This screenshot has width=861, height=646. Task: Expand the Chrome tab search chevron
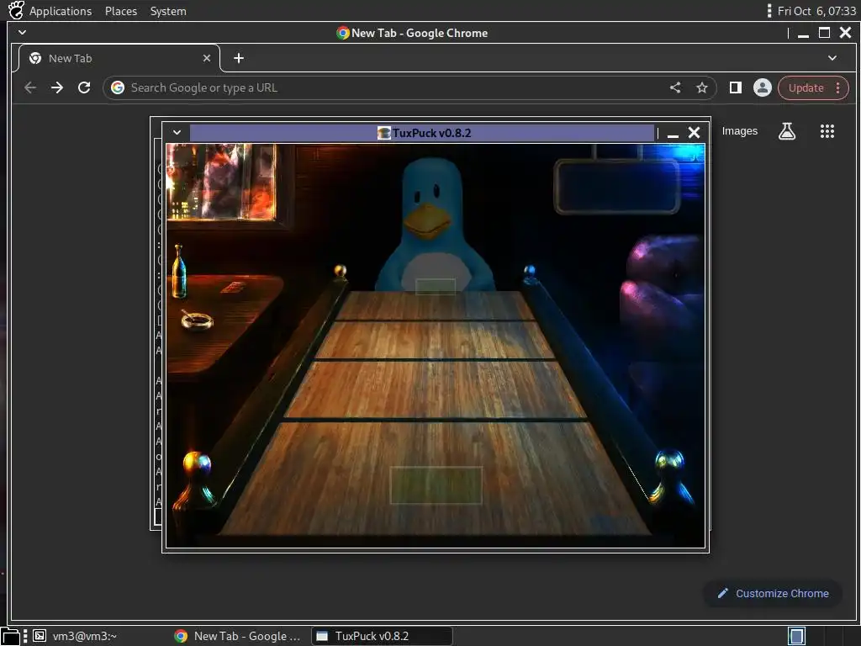coord(832,58)
